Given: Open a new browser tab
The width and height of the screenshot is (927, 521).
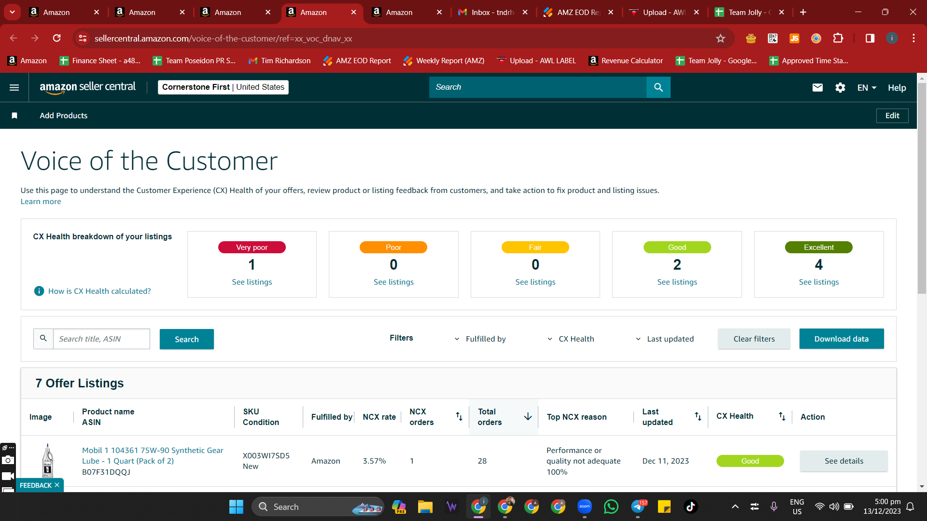Looking at the screenshot, I should tap(803, 12).
